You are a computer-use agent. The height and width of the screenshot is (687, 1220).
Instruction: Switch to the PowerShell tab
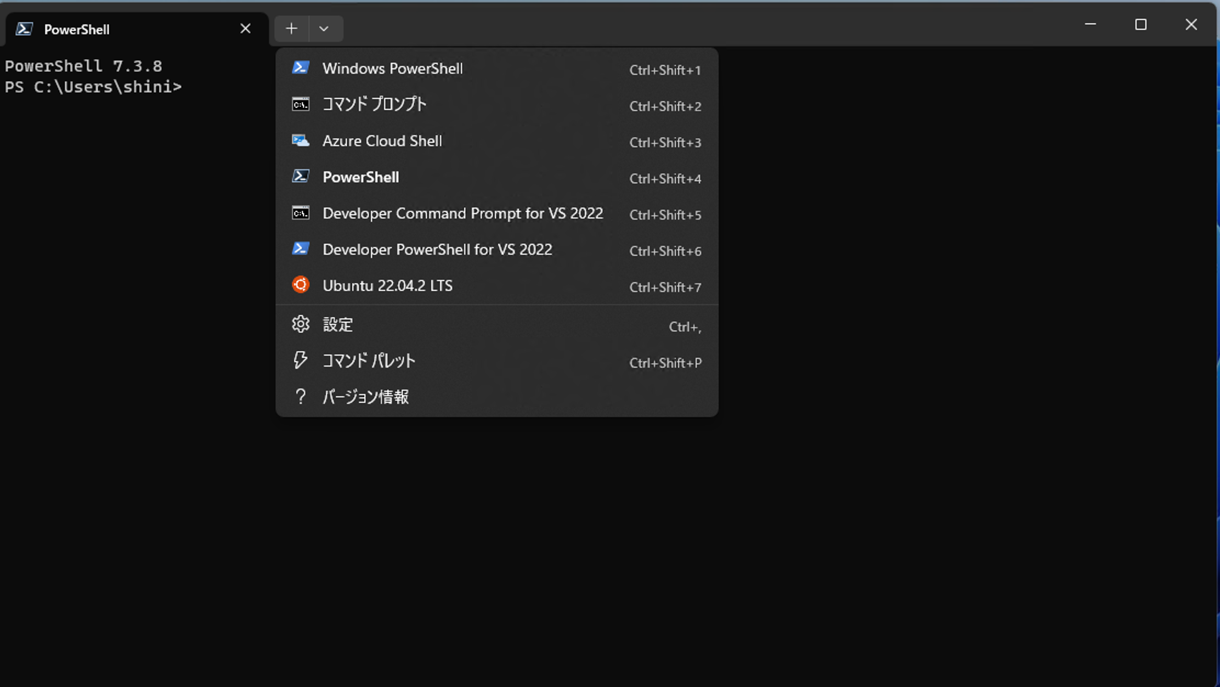pos(137,29)
